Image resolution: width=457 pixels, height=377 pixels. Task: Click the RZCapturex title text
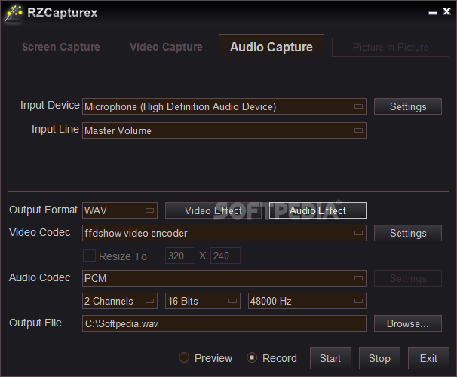(x=63, y=13)
